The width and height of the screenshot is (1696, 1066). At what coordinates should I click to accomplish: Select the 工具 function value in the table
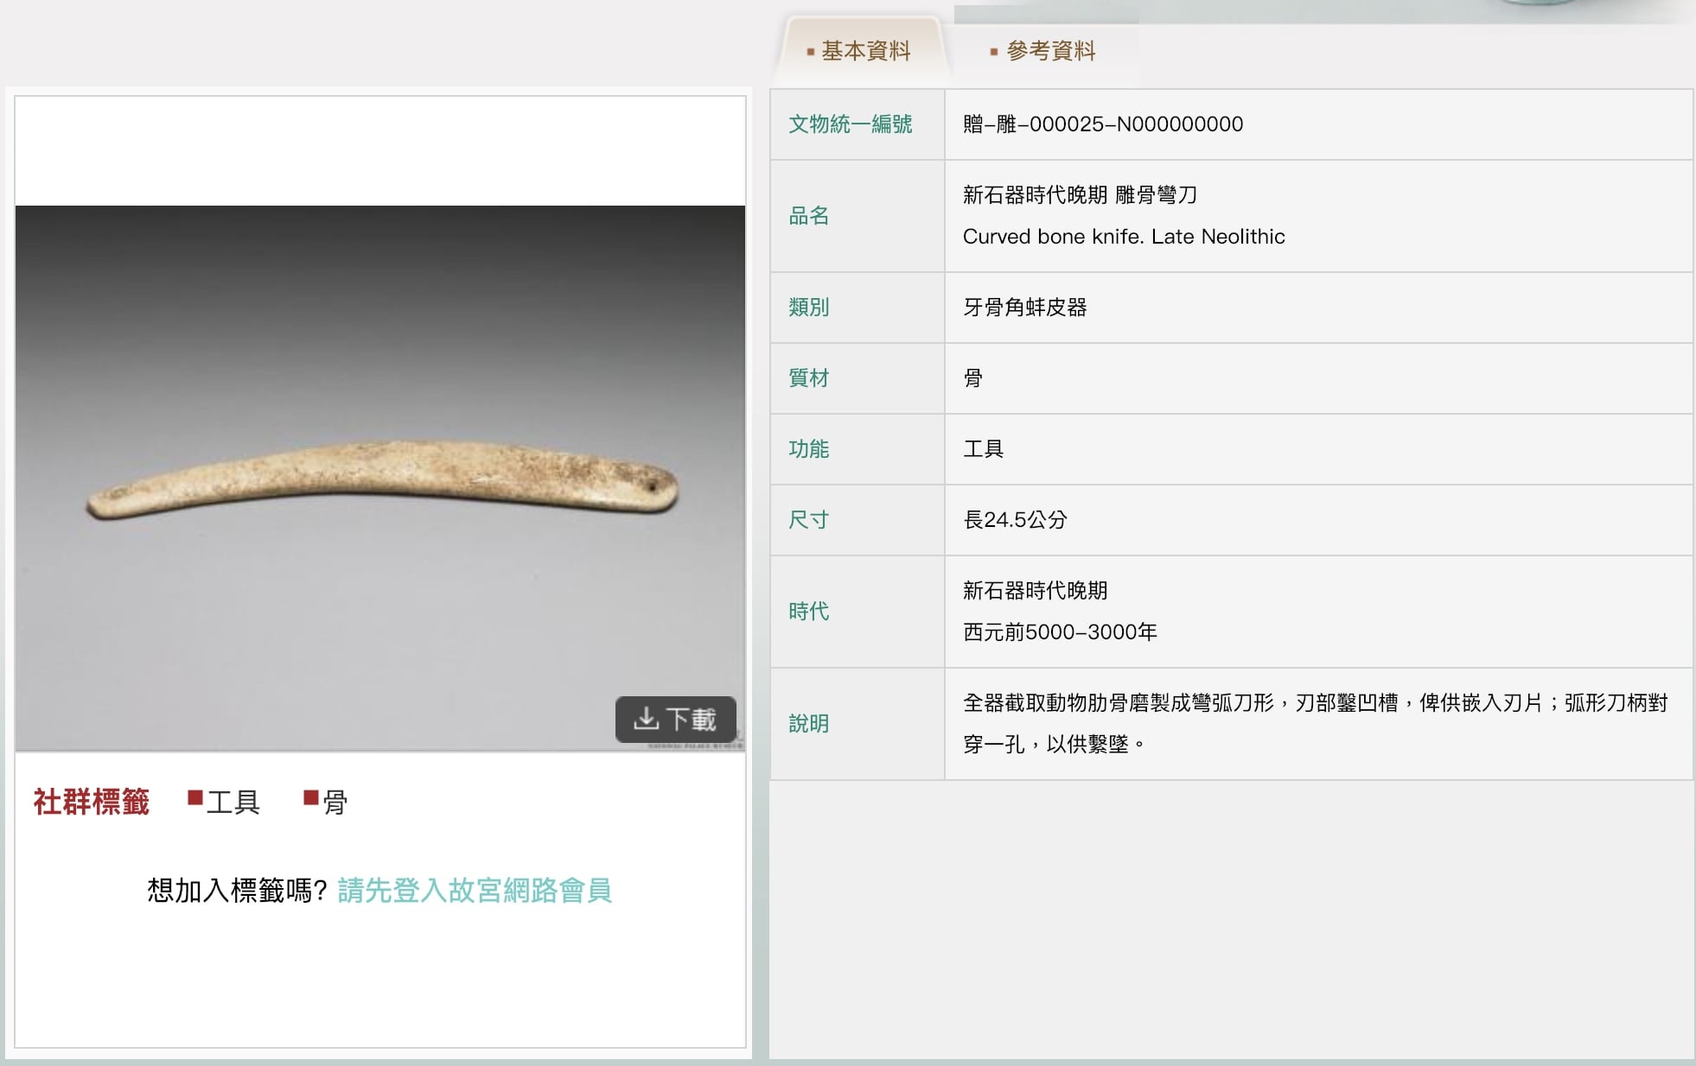tap(984, 449)
